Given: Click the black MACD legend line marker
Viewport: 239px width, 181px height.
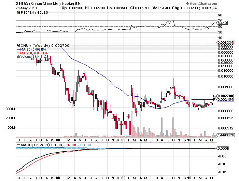Looking at the screenshot, I should [x=18, y=145].
